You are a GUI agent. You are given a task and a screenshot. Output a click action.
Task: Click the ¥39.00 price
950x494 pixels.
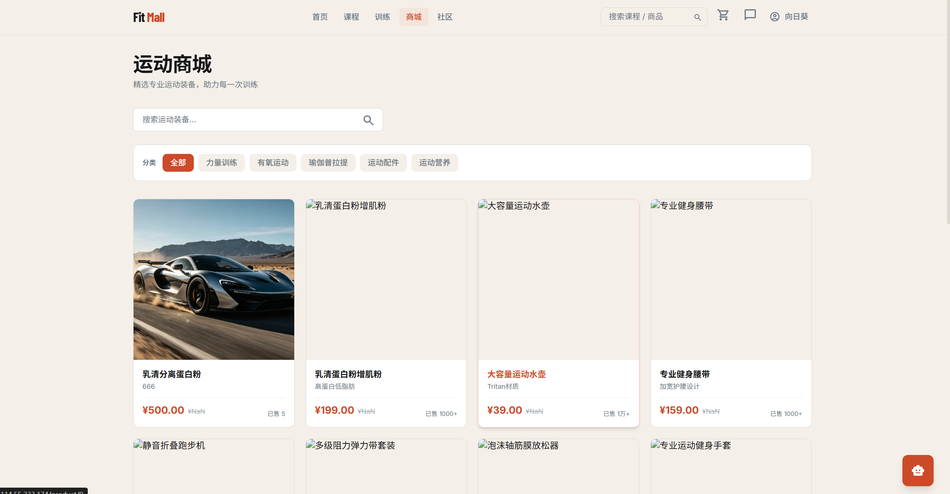(x=505, y=410)
